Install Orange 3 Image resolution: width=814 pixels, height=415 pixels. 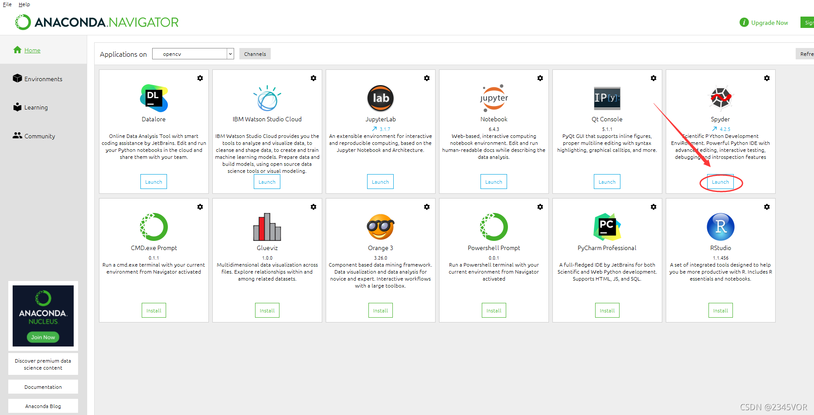[x=381, y=310]
